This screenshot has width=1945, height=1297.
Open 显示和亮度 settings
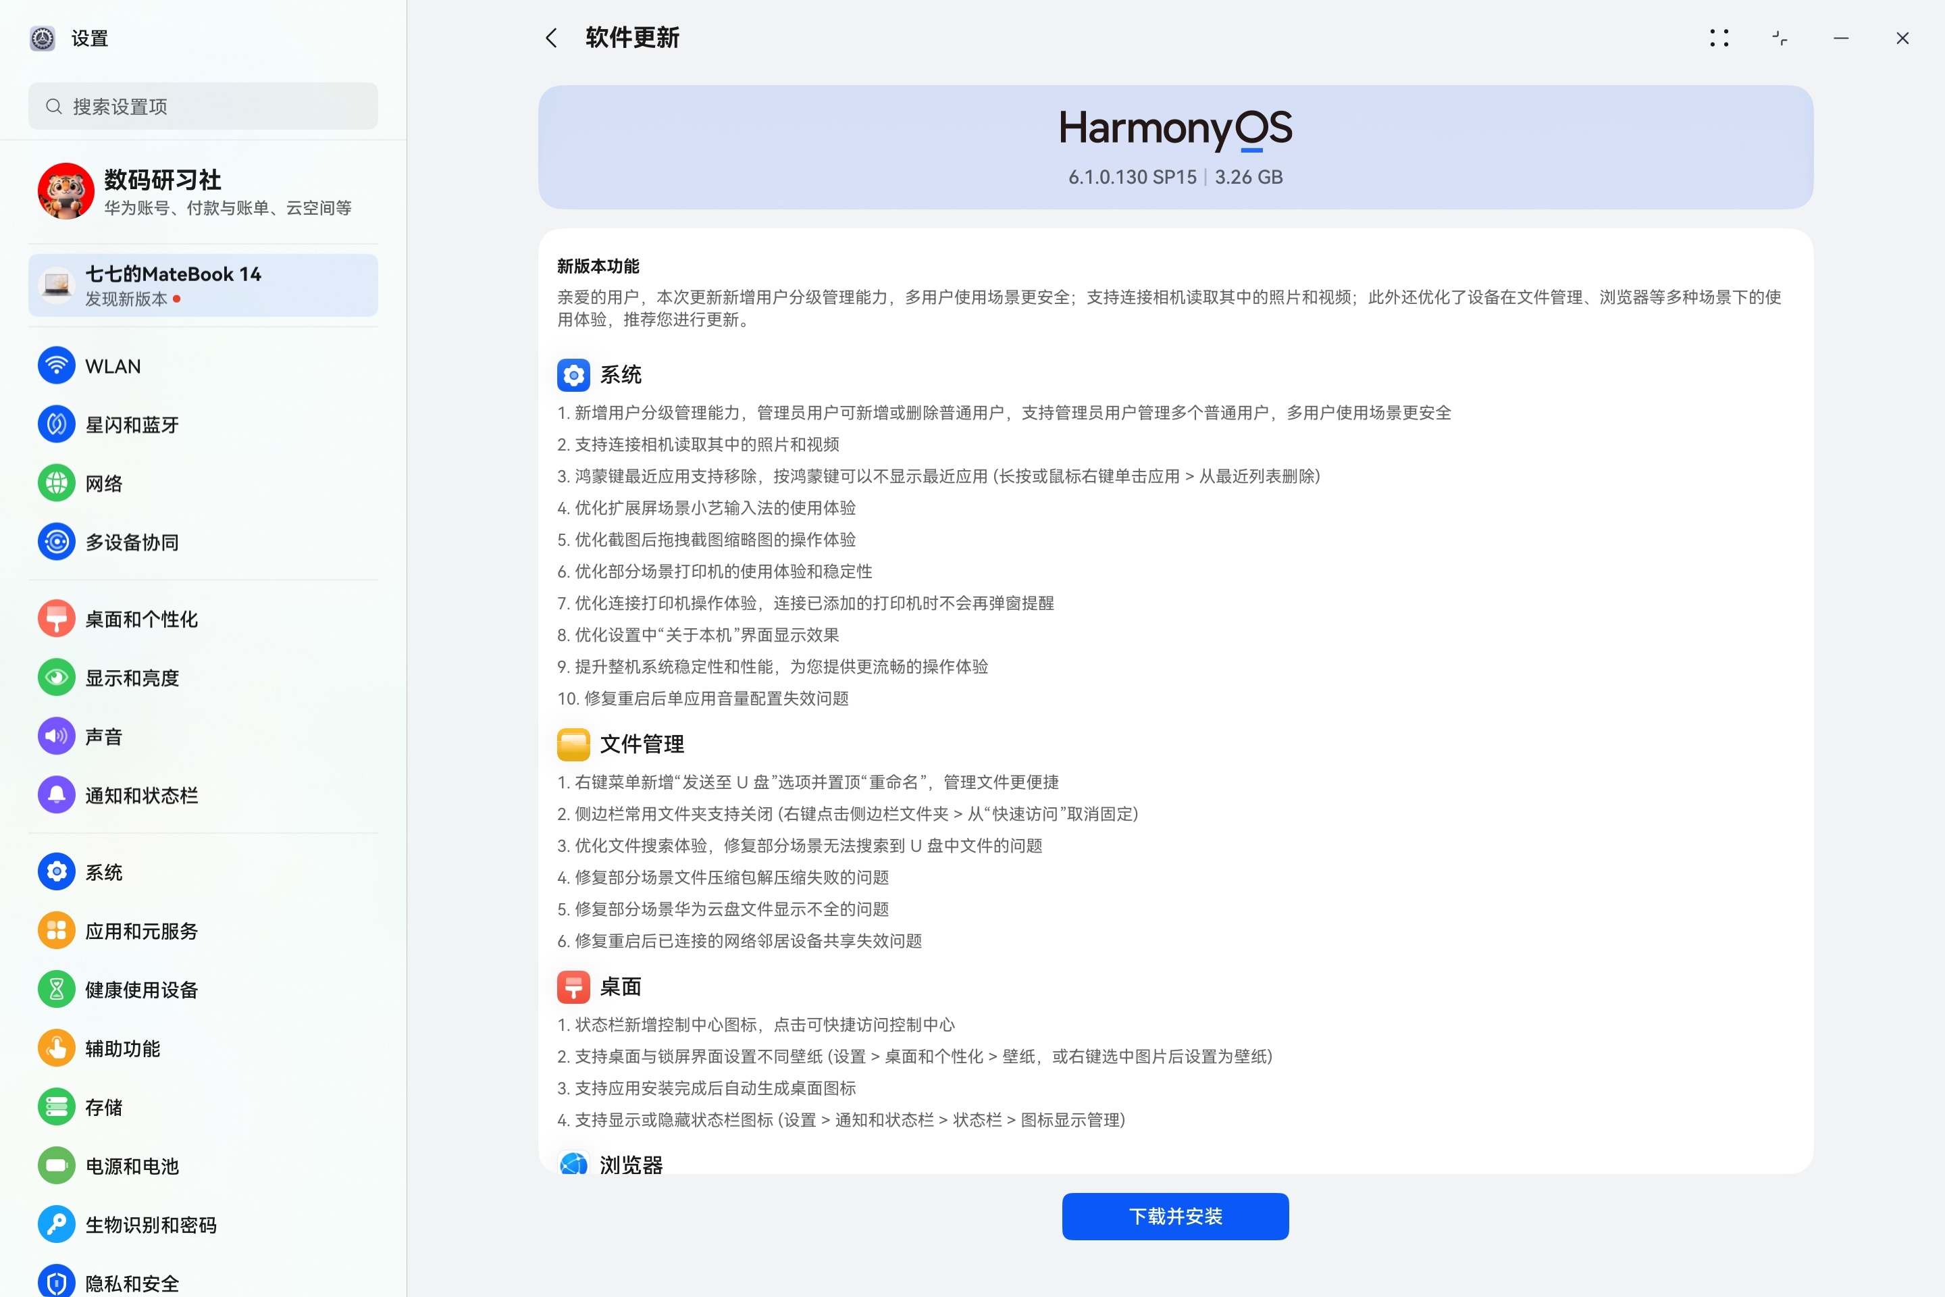tap(203, 678)
